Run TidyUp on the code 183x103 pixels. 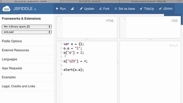147,9
